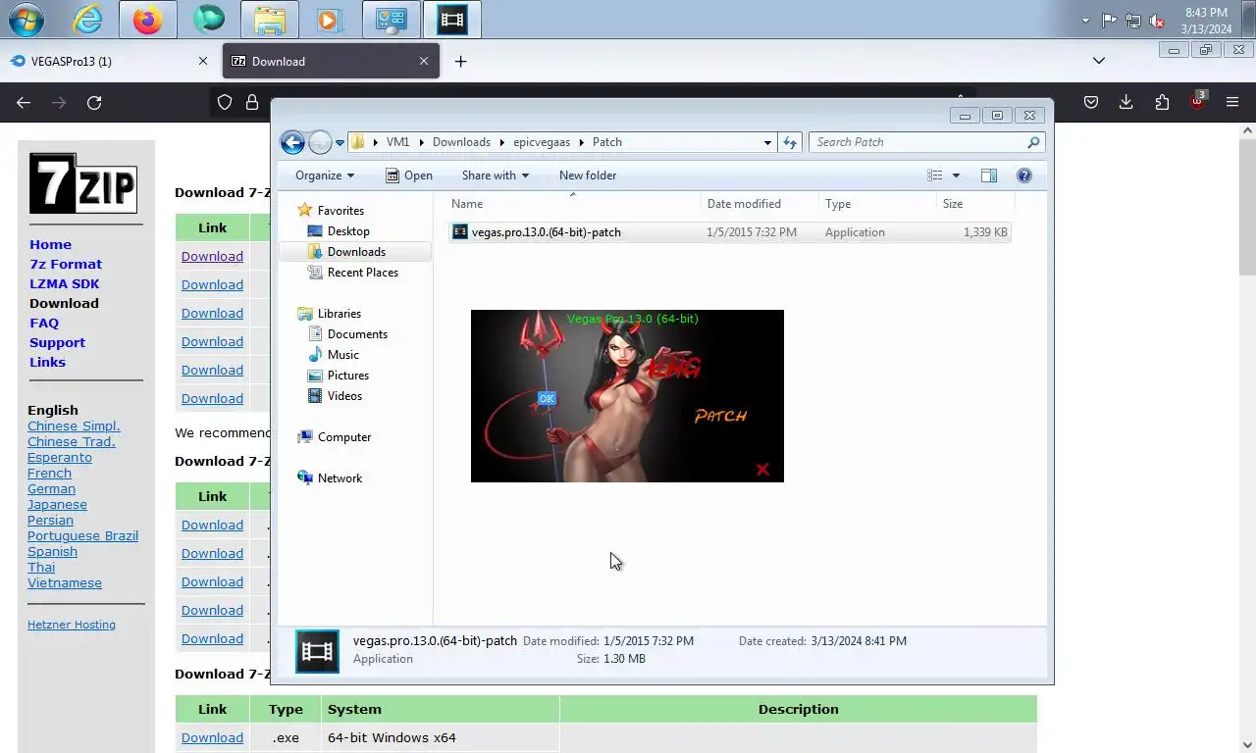Click the Hetzner Hosting link
1256x753 pixels.
pos(72,625)
